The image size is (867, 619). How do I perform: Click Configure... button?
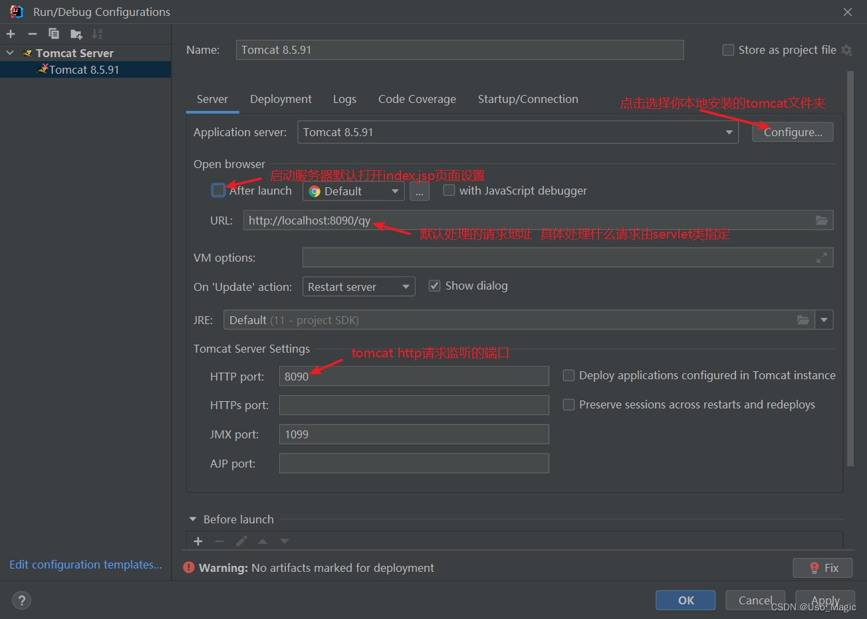pos(793,132)
